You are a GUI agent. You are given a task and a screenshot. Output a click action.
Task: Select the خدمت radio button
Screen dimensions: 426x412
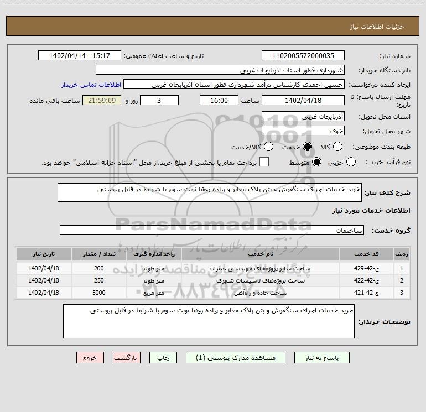pyautogui.click(x=307, y=147)
